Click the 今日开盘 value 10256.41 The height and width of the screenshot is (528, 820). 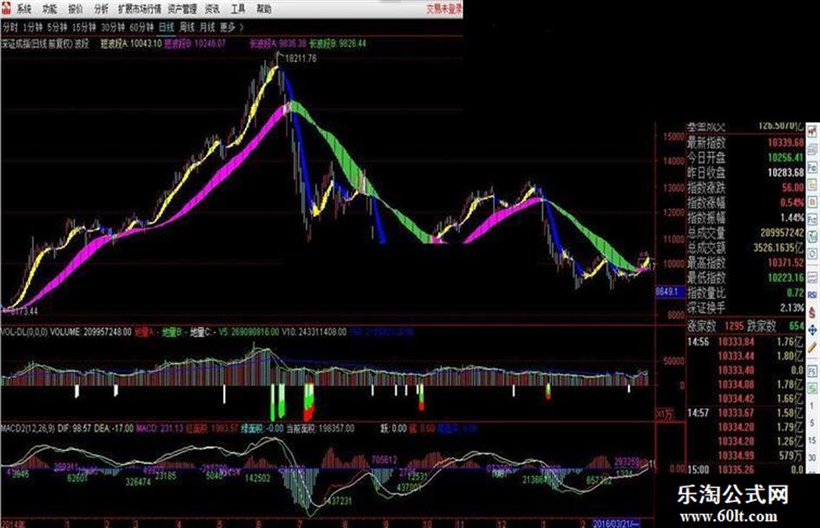785,157
